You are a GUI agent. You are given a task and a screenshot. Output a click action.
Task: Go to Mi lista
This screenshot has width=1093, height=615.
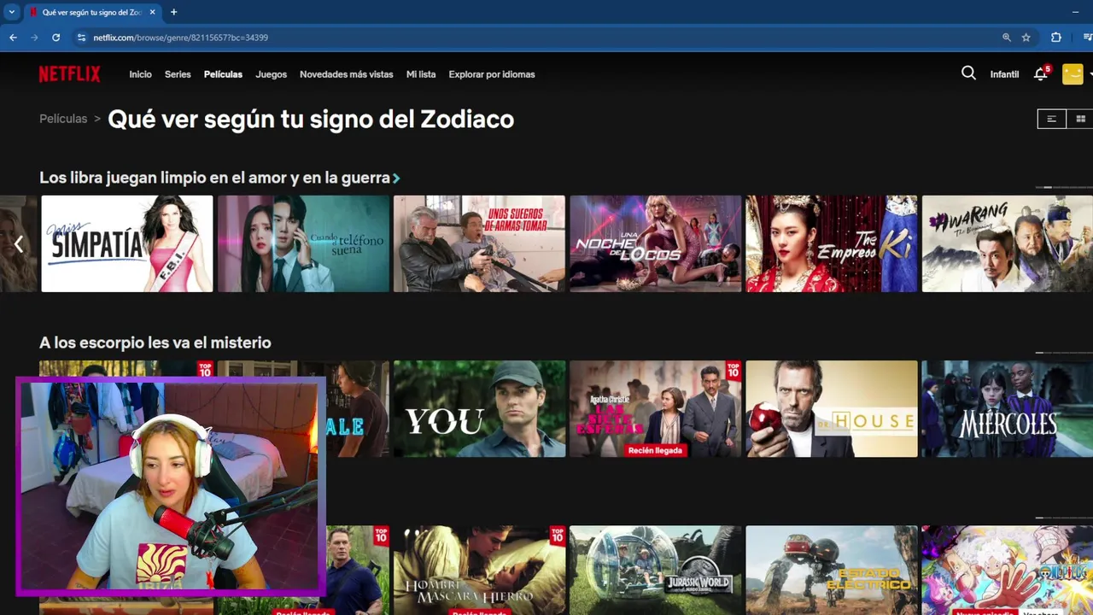pyautogui.click(x=421, y=74)
